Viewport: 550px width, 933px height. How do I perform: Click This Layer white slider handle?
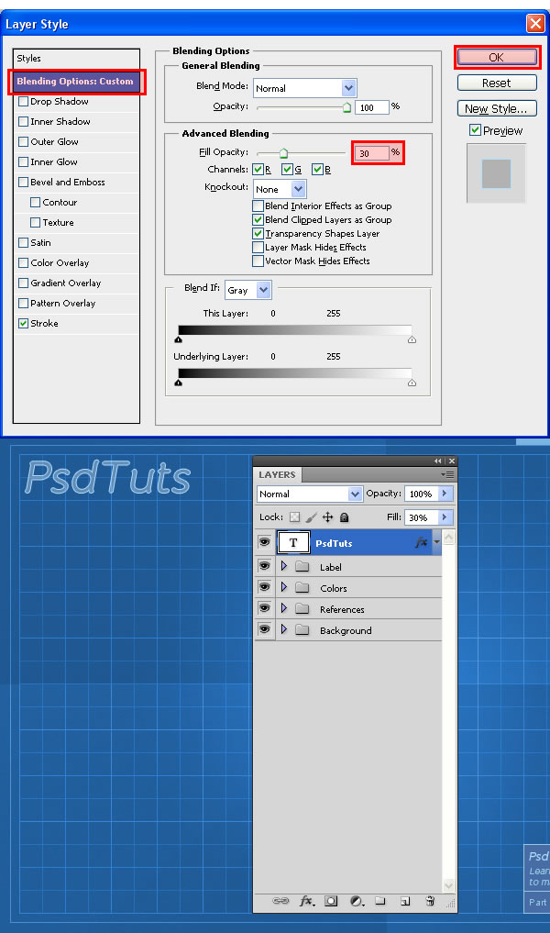(412, 339)
